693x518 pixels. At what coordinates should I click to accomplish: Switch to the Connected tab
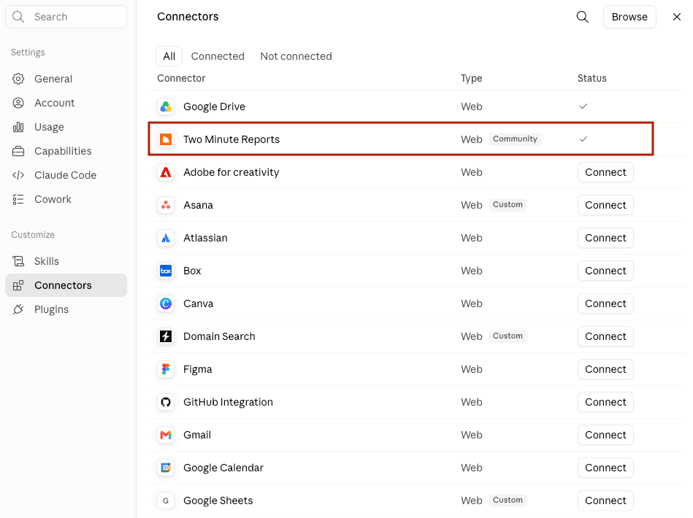coord(218,56)
